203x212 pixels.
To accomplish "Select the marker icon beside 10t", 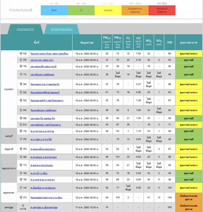I will [x=21, y=66].
